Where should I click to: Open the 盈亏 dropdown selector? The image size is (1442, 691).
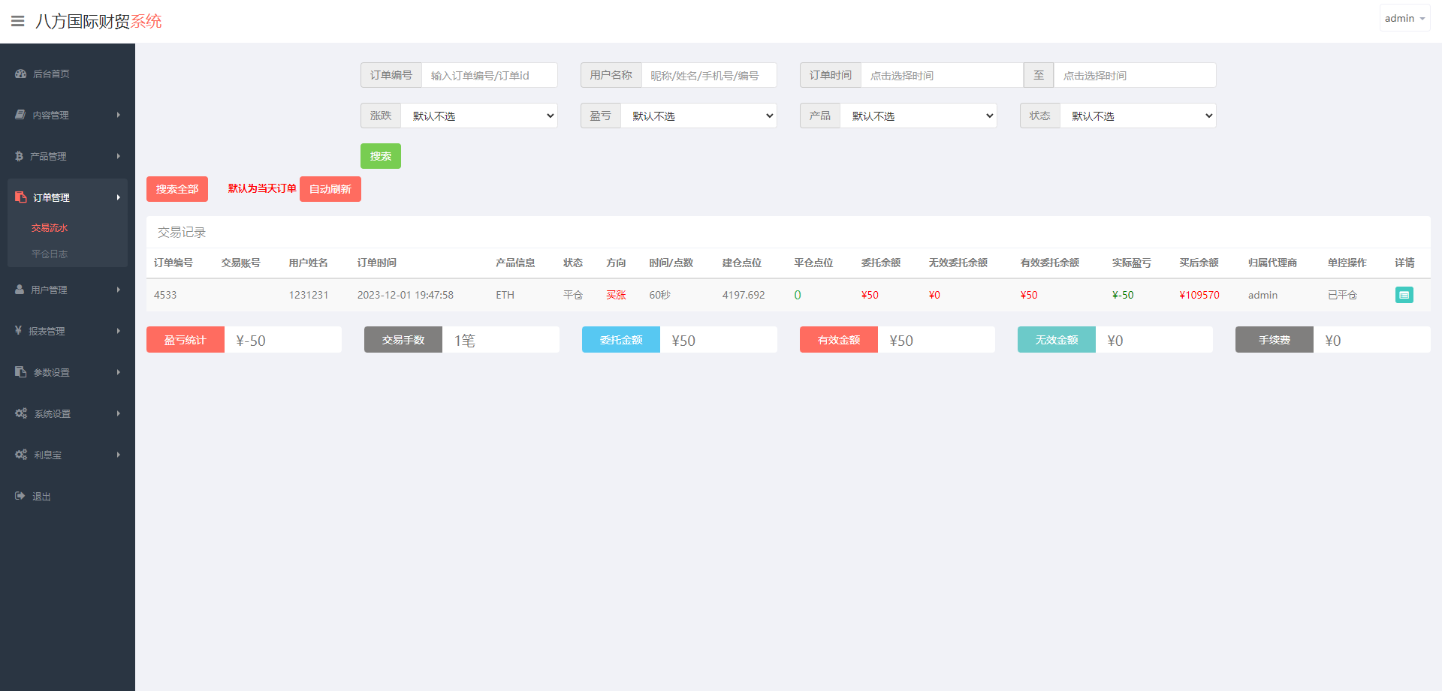pyautogui.click(x=698, y=116)
